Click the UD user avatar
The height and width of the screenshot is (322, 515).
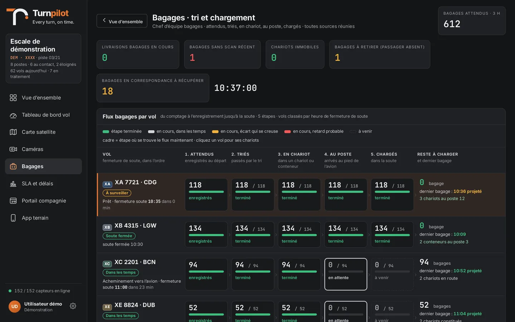[15, 307]
